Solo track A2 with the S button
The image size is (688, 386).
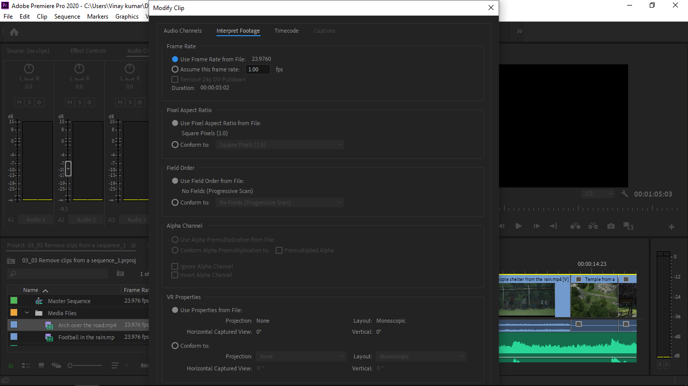[80, 102]
